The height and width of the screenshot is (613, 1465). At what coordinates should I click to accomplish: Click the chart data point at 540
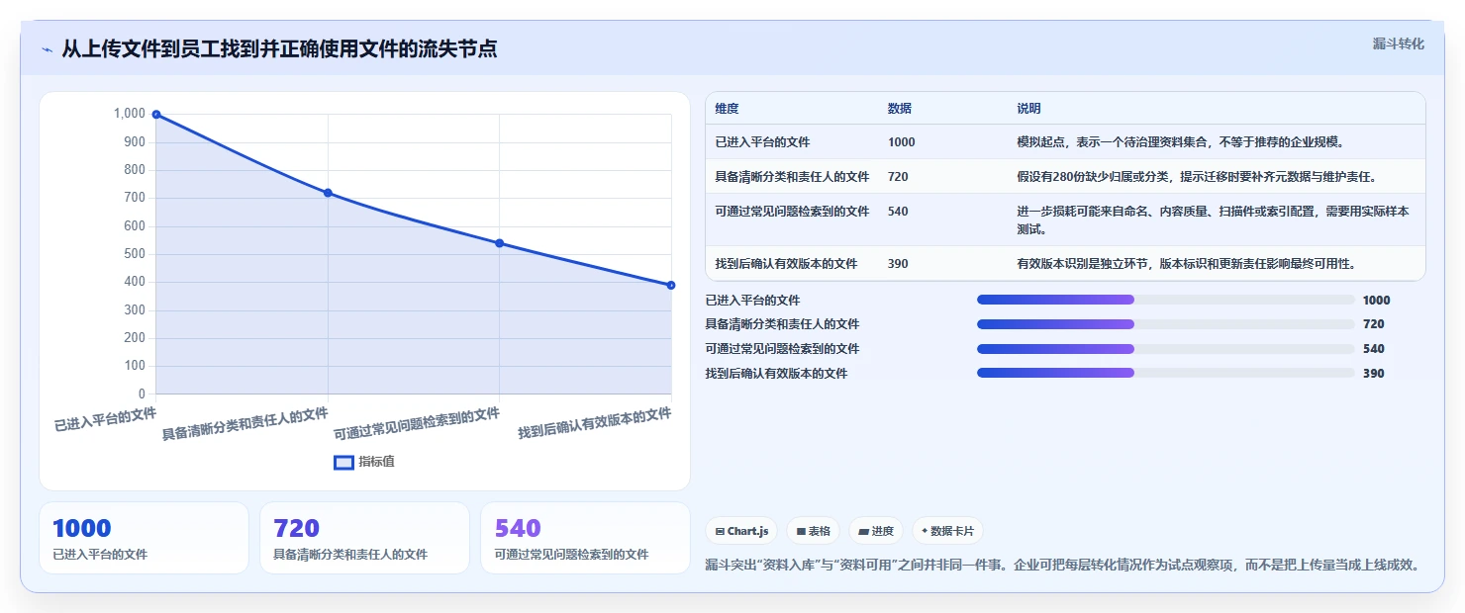click(499, 243)
